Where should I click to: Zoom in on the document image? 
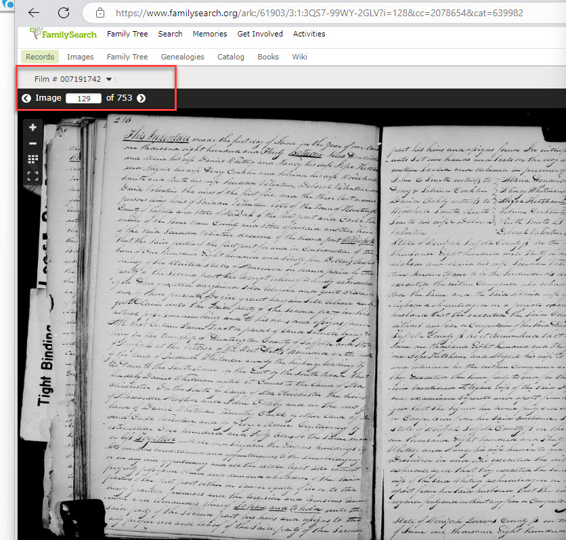(32, 127)
